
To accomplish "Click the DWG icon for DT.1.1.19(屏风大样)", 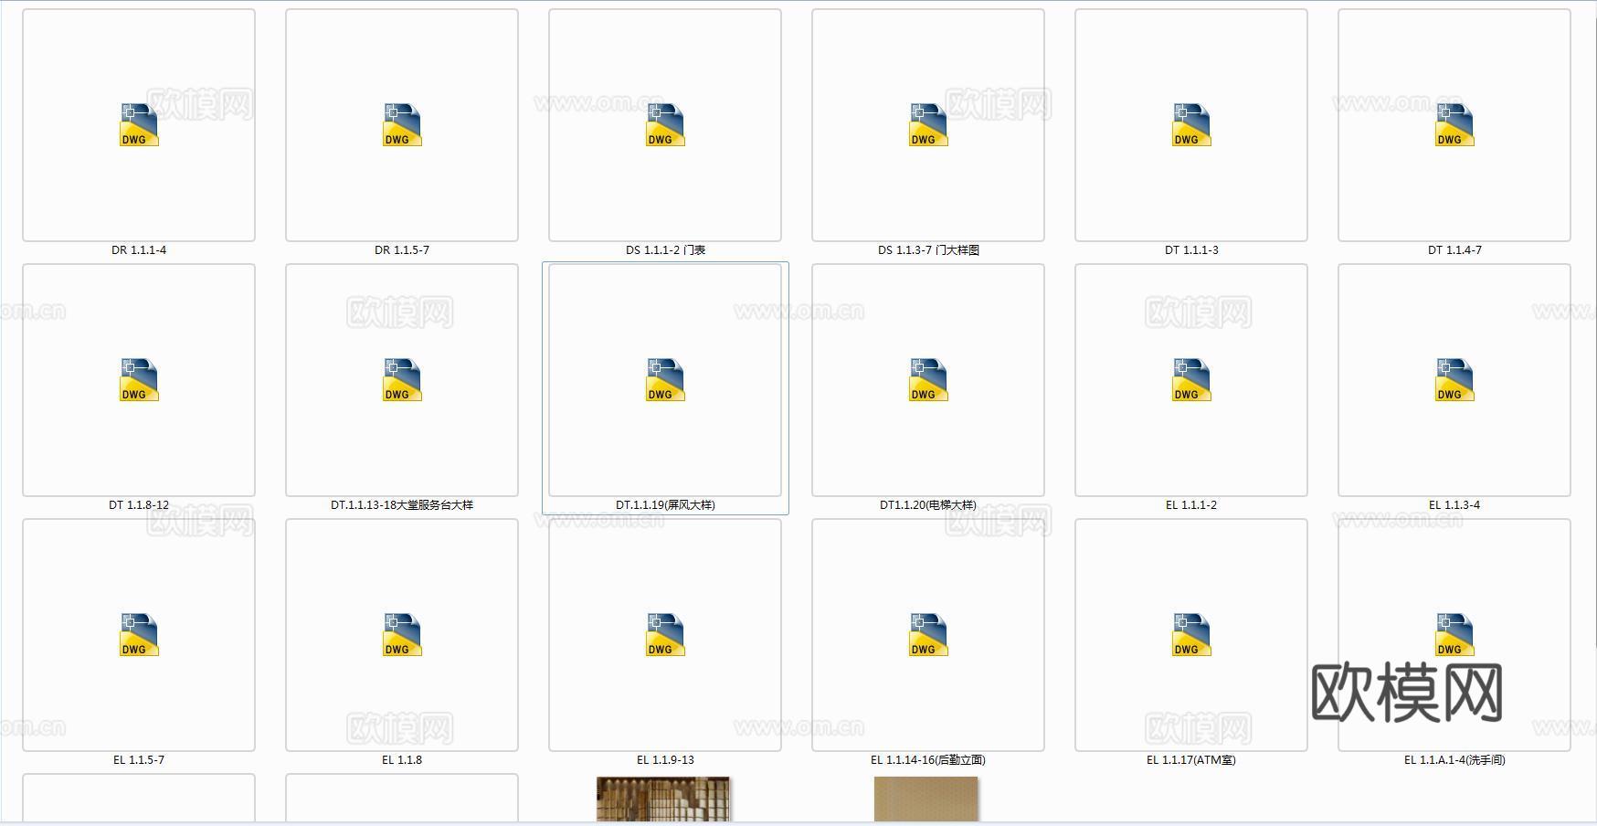I will (x=665, y=380).
